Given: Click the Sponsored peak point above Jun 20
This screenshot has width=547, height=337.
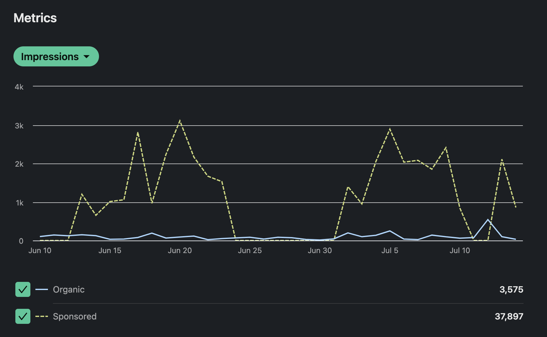Looking at the screenshot, I should point(180,121).
